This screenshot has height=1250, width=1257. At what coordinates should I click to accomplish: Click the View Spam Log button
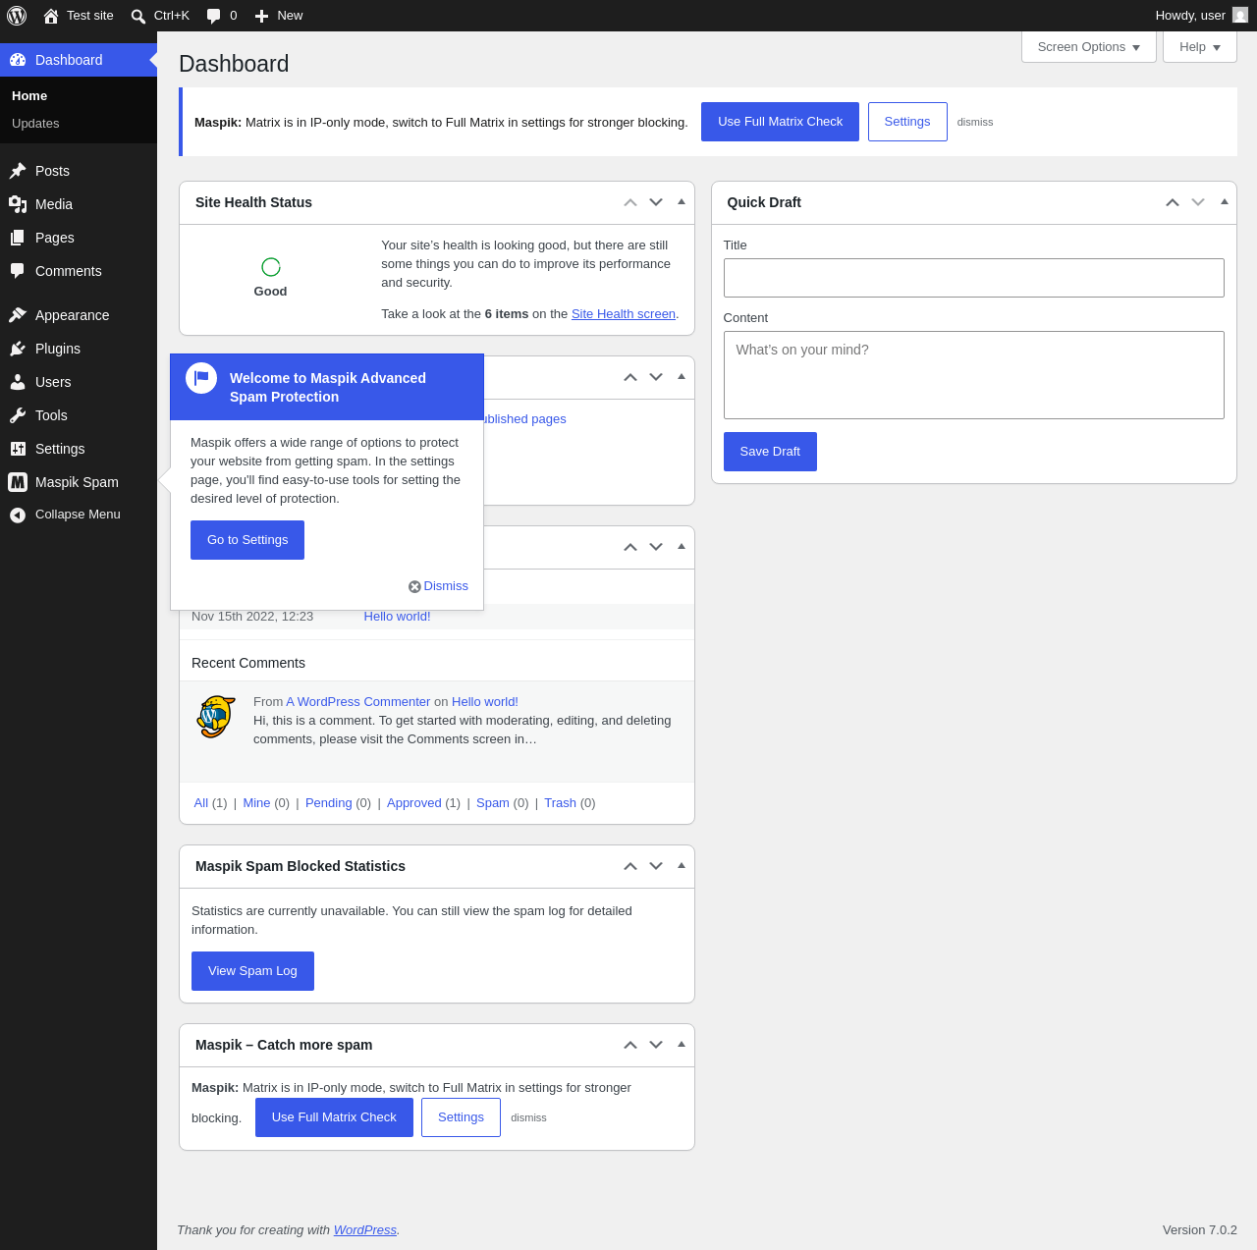click(252, 971)
